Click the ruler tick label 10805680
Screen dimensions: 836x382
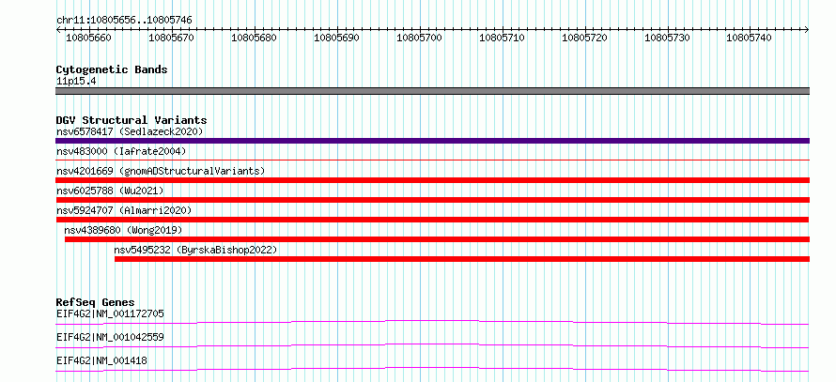(x=254, y=38)
